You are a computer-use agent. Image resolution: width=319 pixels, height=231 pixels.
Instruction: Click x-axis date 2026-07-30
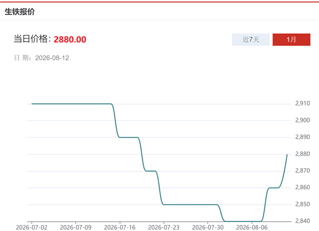click(208, 227)
